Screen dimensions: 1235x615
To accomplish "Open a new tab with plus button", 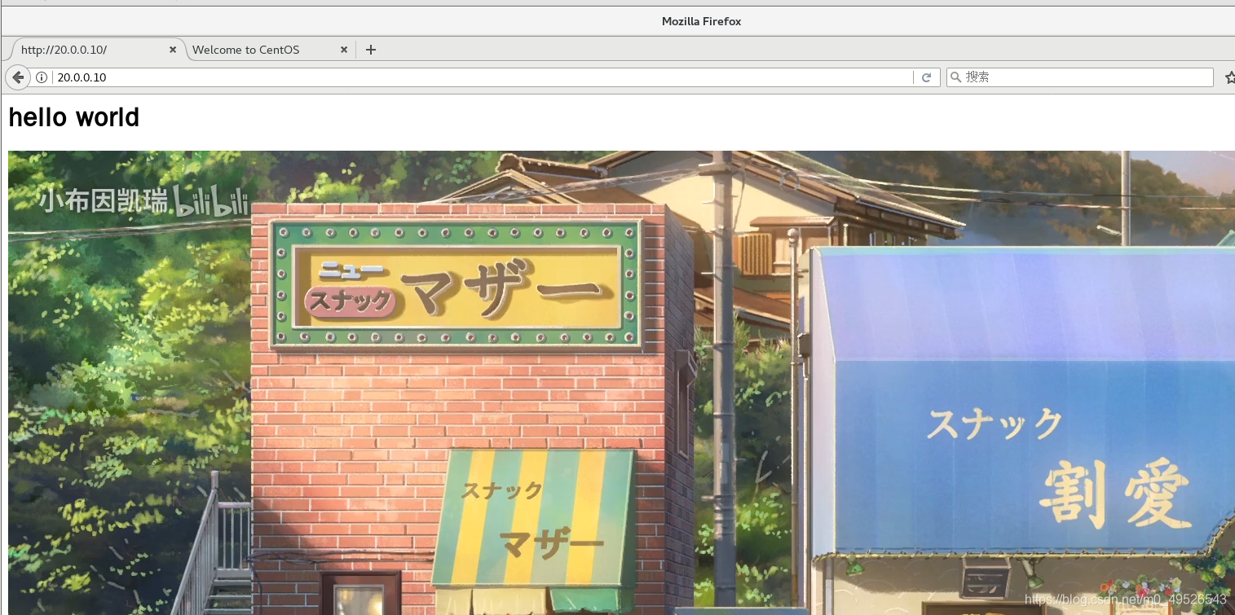I will point(371,50).
